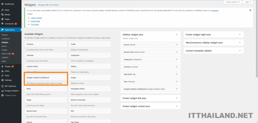The width and height of the screenshot is (258, 123).
Task: Click the page vertical scrollbar
Action: 257,38
